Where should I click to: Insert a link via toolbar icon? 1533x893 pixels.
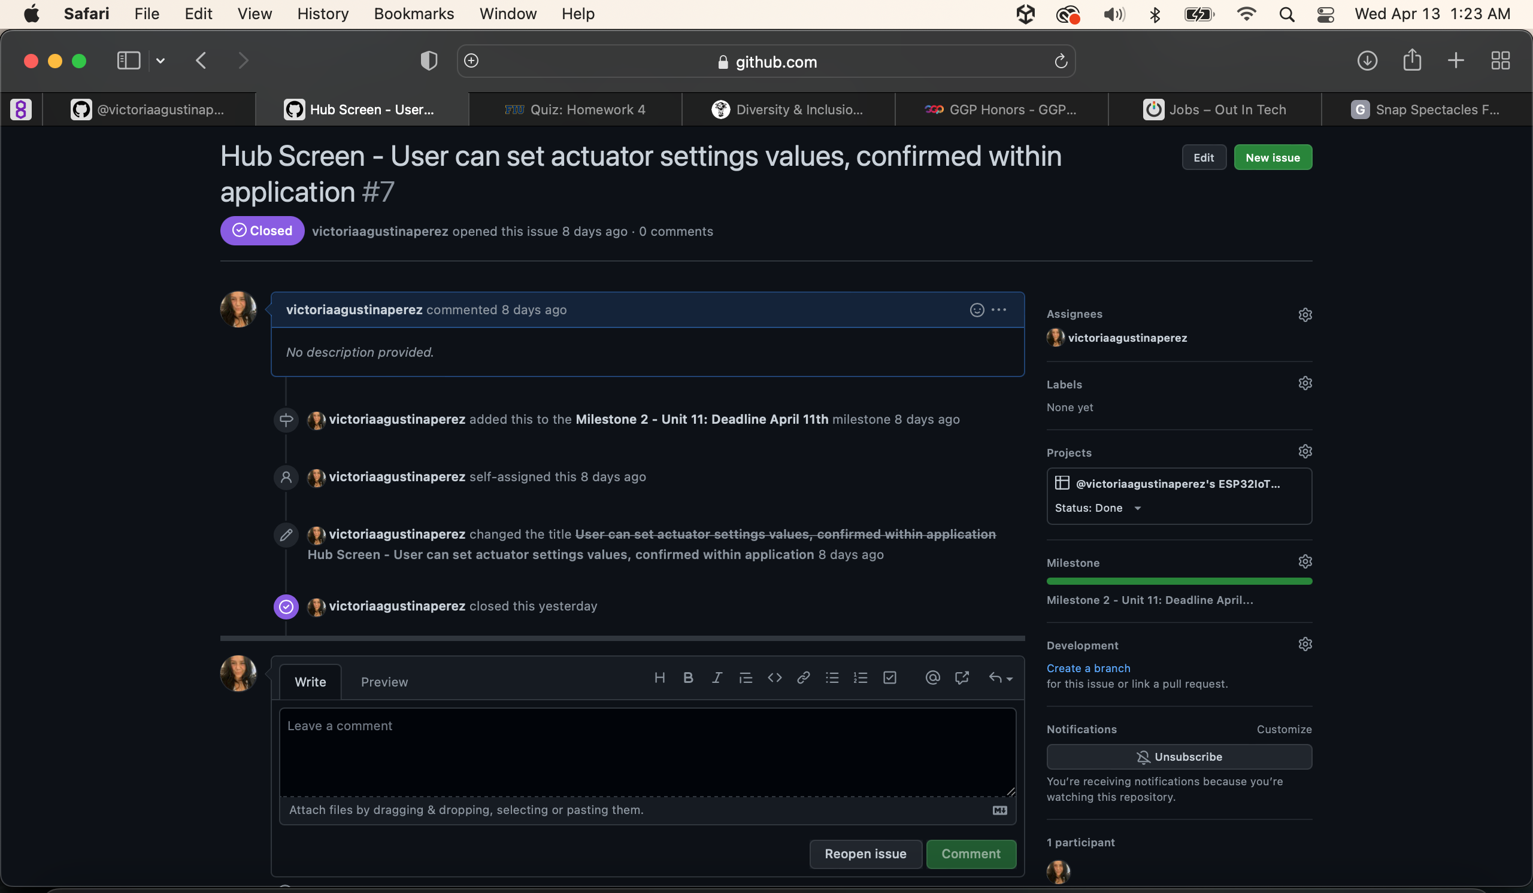tap(803, 678)
